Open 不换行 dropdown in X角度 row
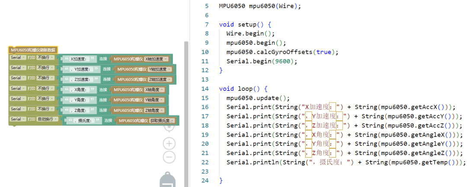 click(x=45, y=89)
